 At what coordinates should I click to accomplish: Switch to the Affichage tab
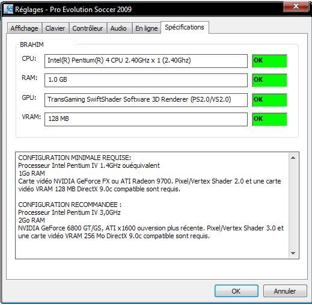click(25, 28)
